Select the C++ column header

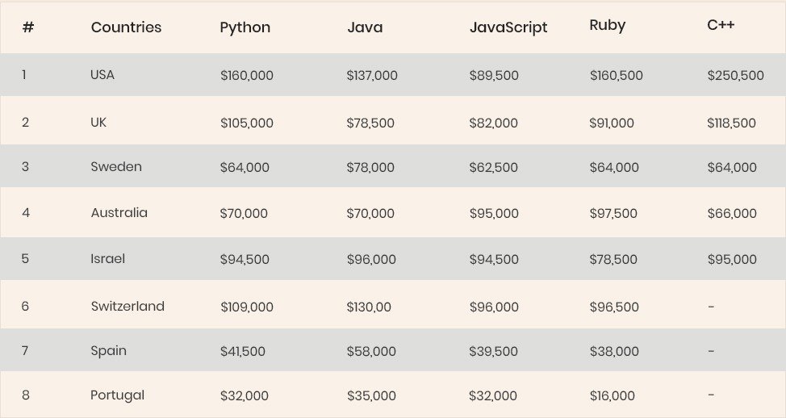(721, 24)
